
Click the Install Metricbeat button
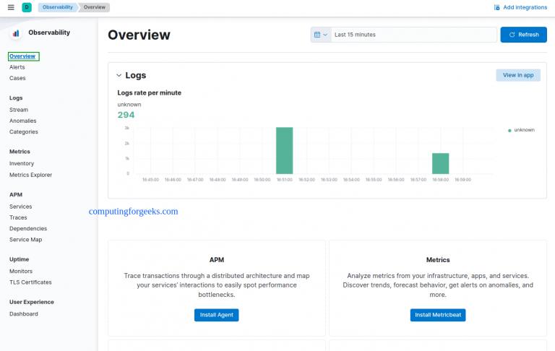click(438, 315)
